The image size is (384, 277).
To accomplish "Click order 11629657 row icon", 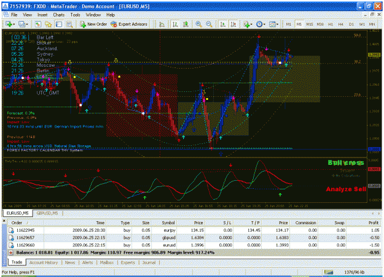I will tap(11, 238).
